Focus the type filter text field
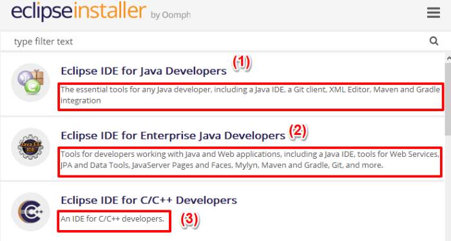The width and height of the screenshot is (451, 241). 222,41
